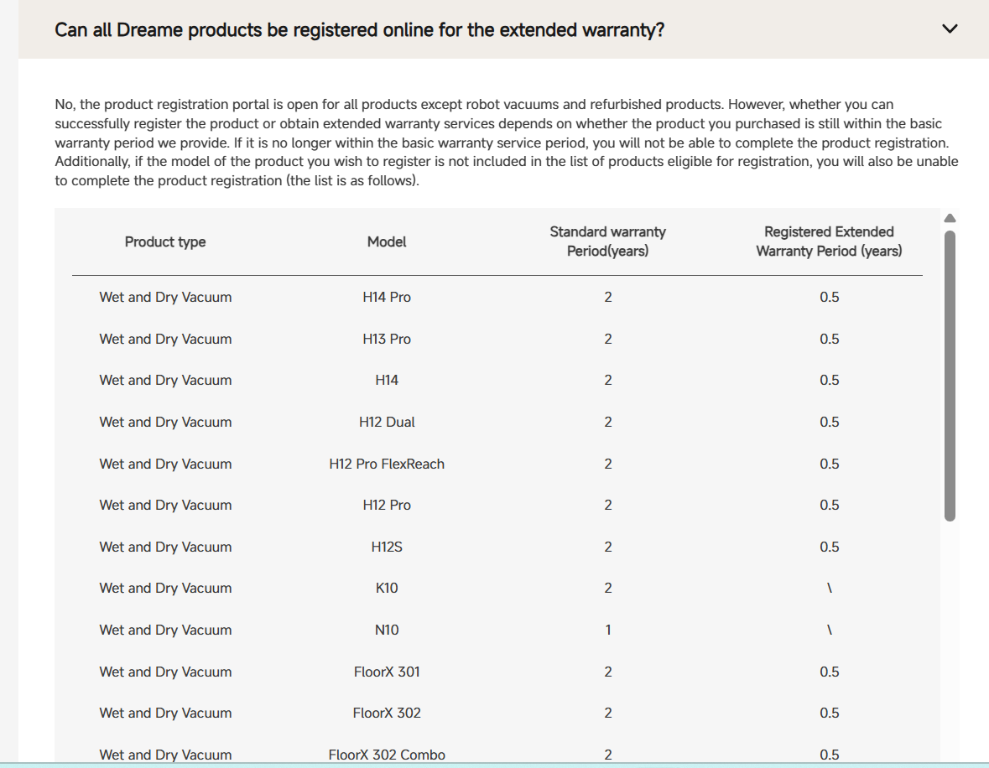Click the FAQ answer paragraph starting 'No, the product registration'
This screenshot has height=768, width=989.
507,143
